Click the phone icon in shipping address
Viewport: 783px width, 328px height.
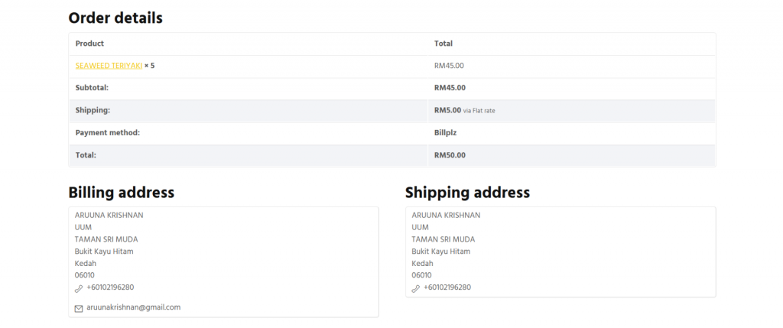click(415, 288)
